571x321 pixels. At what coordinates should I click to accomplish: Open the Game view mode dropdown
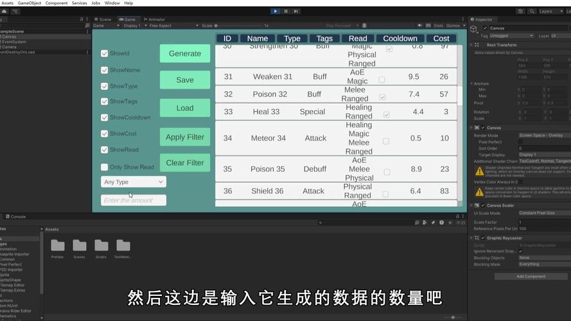pos(107,26)
